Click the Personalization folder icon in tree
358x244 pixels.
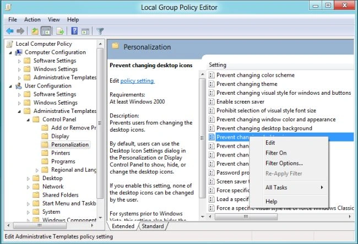tap(45, 144)
